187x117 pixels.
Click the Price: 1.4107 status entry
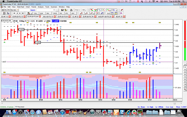pos(181,107)
